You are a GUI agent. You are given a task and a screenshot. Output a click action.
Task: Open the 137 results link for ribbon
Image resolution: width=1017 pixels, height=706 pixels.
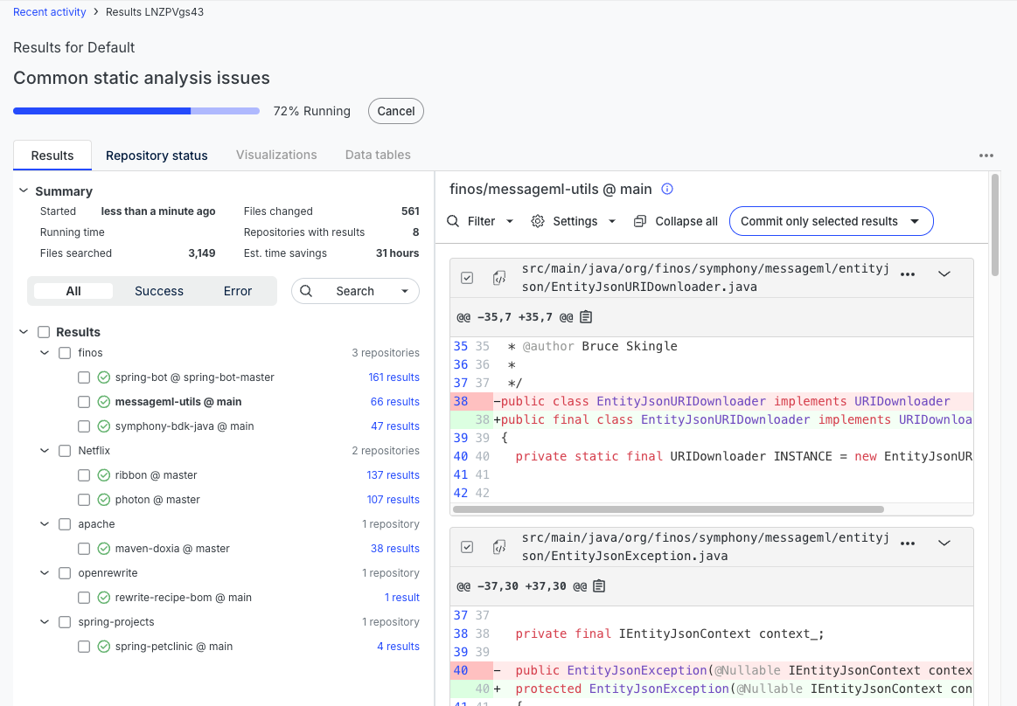coord(393,475)
